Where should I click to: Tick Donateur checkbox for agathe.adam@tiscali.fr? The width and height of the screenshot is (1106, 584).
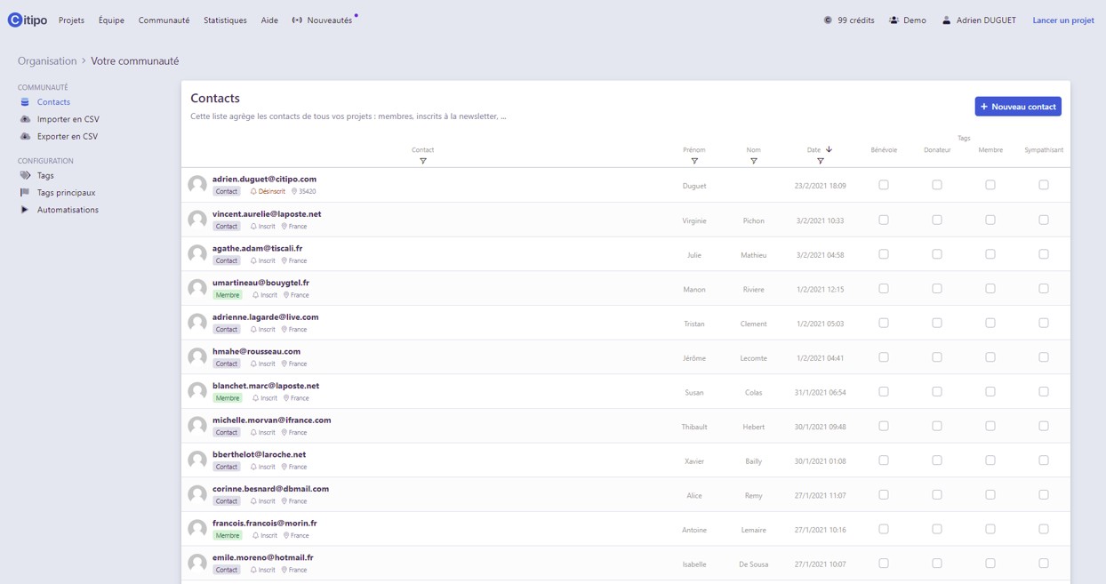936,254
